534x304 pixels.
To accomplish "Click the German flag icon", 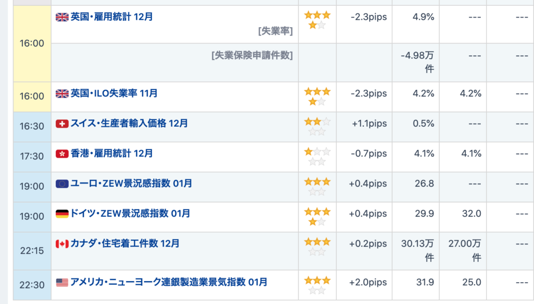I will (62, 214).
